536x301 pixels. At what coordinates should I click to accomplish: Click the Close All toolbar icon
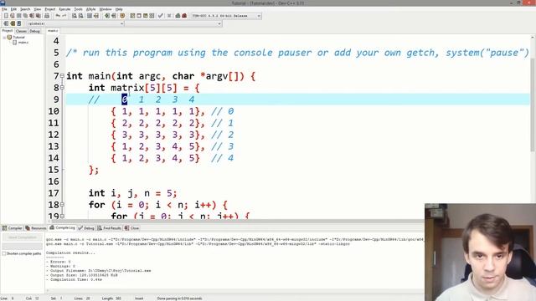pos(39,16)
